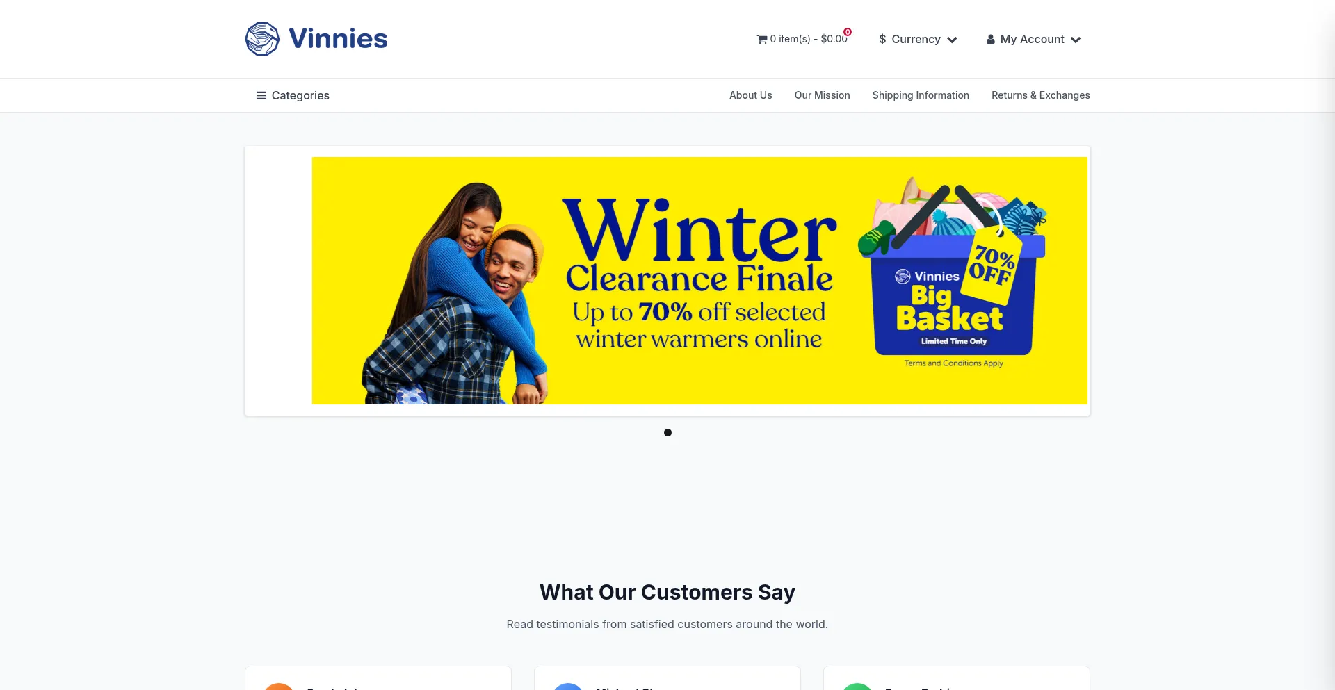This screenshot has height=690, width=1335.
Task: Click the My Account user icon
Action: [991, 40]
